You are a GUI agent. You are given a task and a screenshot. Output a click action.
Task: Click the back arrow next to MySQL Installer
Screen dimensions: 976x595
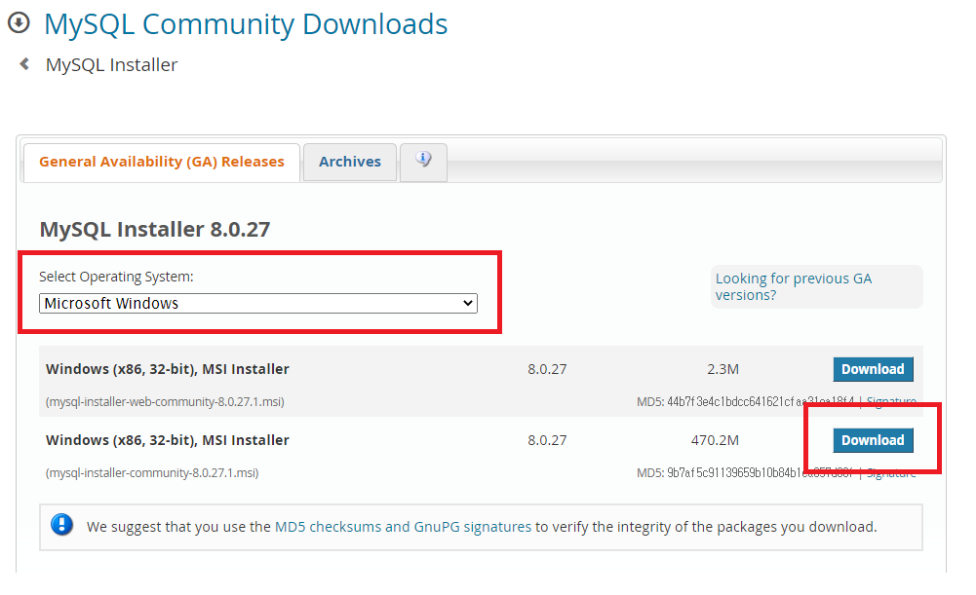(x=24, y=64)
